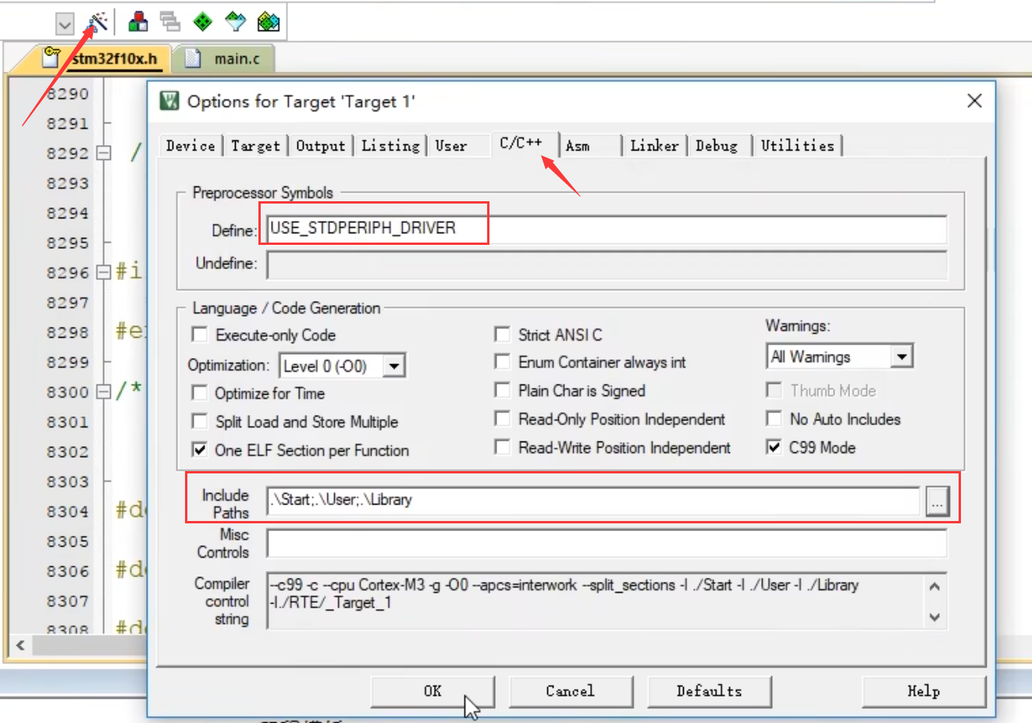The width and height of the screenshot is (1032, 723).
Task: Click the Defaults button
Action: pos(709,691)
